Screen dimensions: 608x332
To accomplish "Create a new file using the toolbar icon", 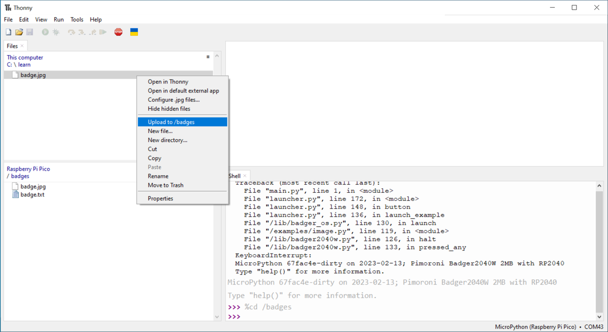I will (x=8, y=31).
